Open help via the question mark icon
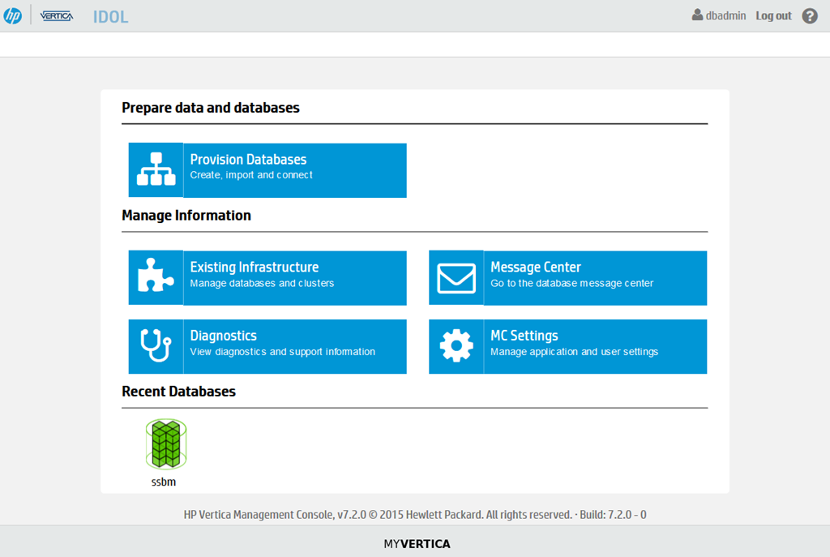This screenshot has height=557, width=830. pos(809,15)
